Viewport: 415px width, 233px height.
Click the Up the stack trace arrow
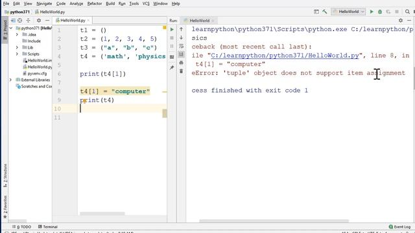coord(182,29)
